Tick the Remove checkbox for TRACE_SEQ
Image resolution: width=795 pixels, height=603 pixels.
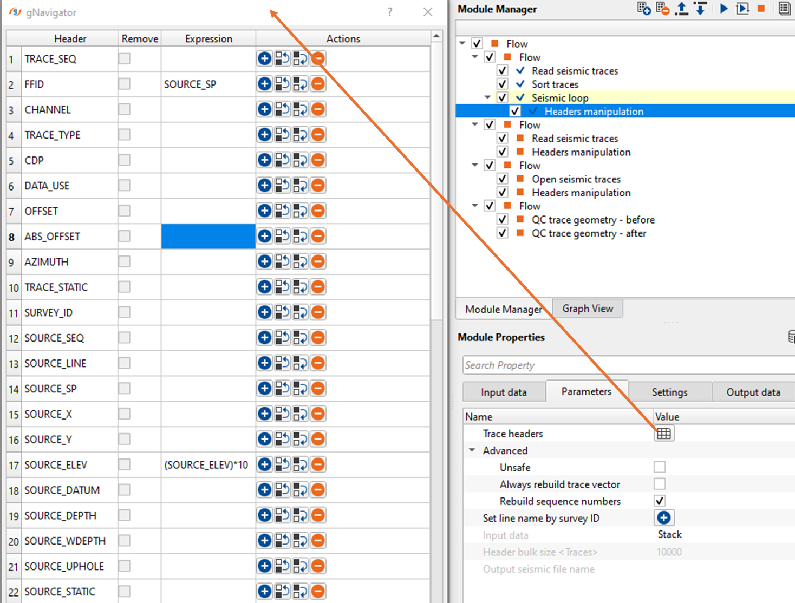pyautogui.click(x=125, y=58)
